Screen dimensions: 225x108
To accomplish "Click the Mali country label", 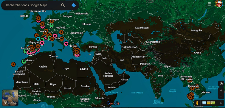I will pyautogui.click(x=36, y=84).
